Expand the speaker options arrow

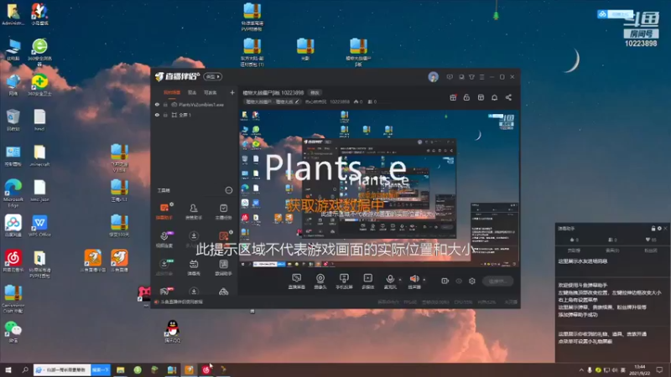(424, 280)
